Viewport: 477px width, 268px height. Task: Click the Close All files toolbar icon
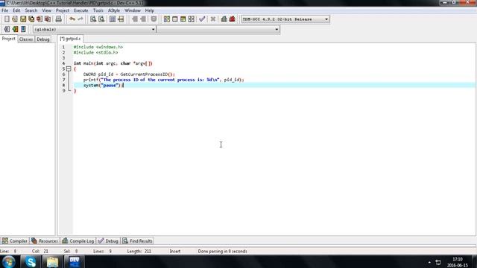pos(48,19)
